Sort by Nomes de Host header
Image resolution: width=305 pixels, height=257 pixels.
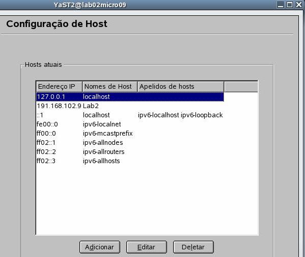110,87
